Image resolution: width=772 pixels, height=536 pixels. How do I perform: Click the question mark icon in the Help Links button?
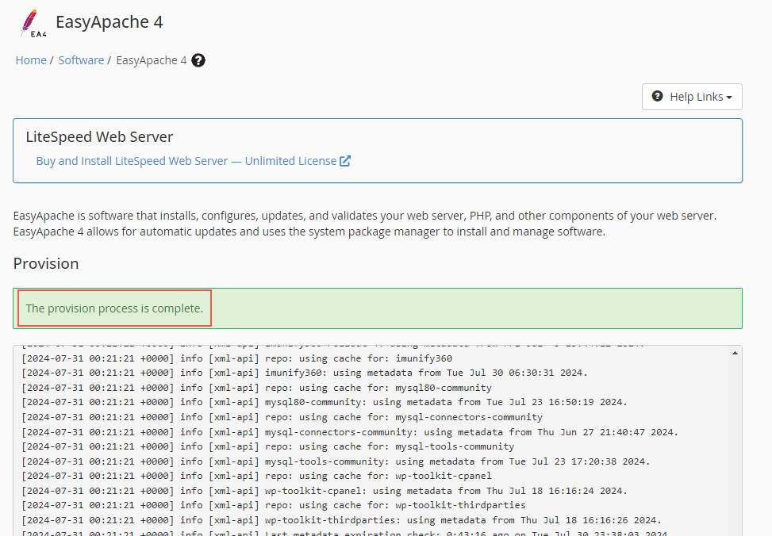657,96
